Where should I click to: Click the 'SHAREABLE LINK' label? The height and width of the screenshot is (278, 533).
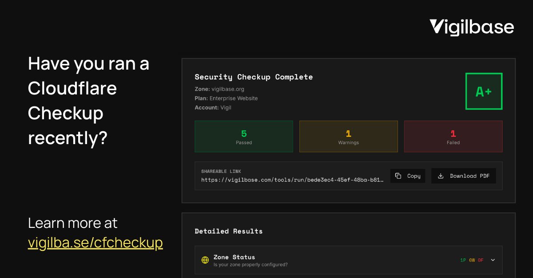221,171
